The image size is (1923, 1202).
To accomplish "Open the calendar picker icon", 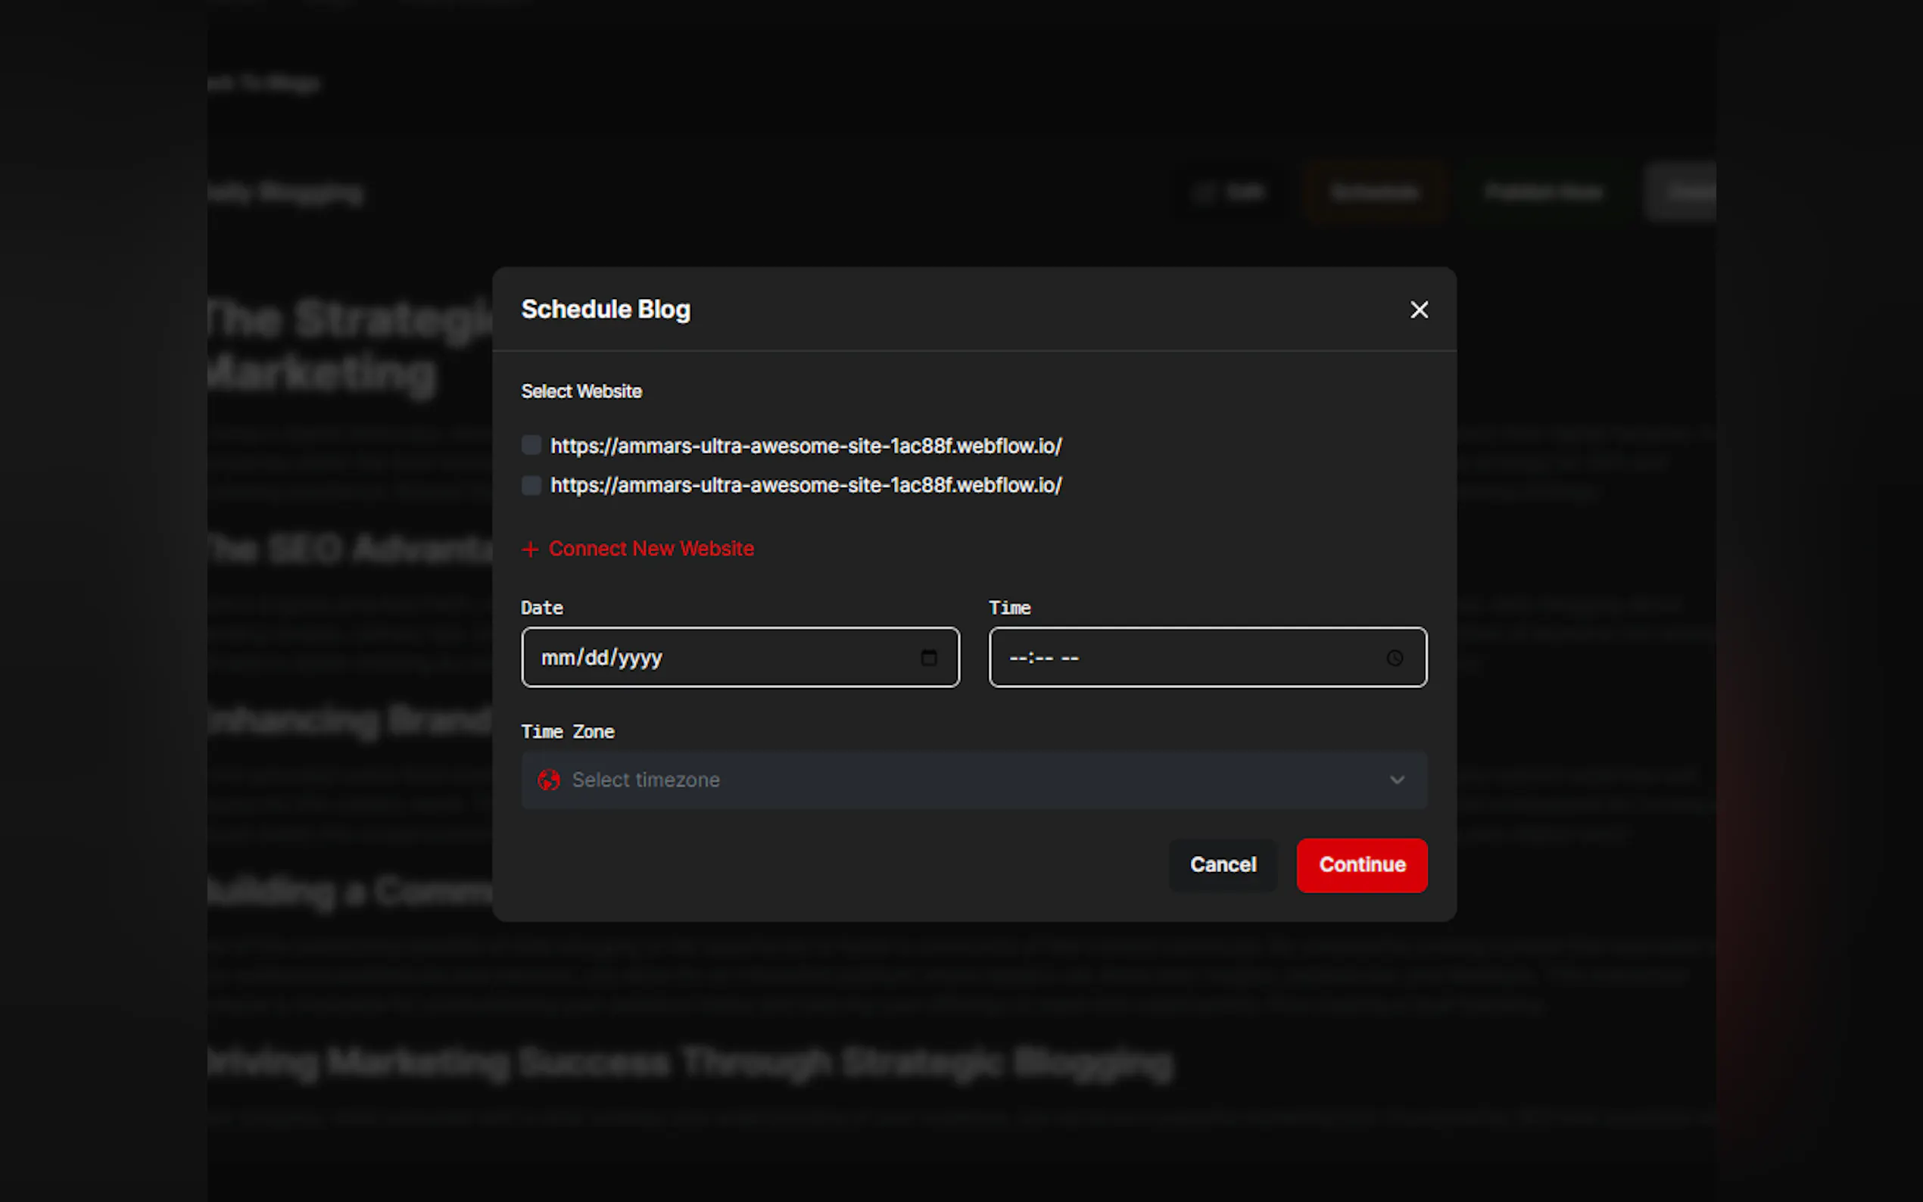I will click(928, 658).
